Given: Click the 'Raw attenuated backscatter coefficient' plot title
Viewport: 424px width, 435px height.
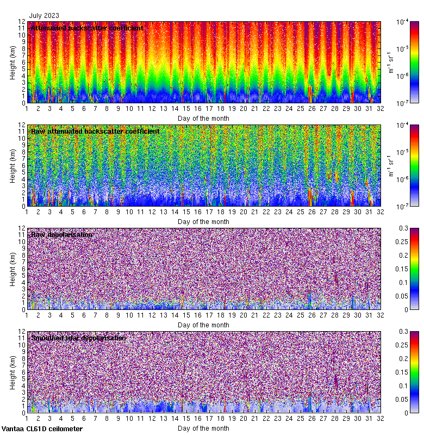Looking at the screenshot, I should point(95,131).
